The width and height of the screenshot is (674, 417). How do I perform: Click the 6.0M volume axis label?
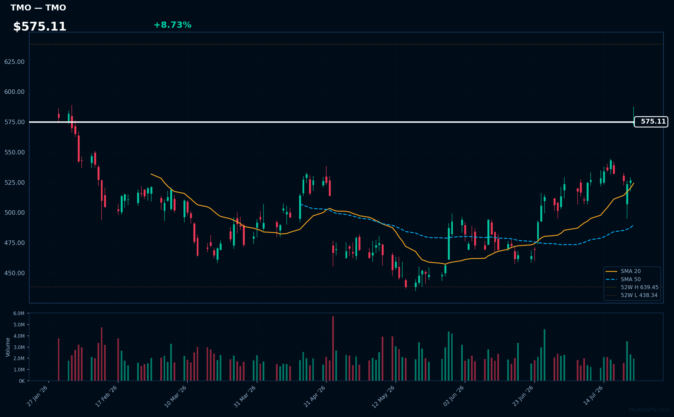click(x=19, y=313)
